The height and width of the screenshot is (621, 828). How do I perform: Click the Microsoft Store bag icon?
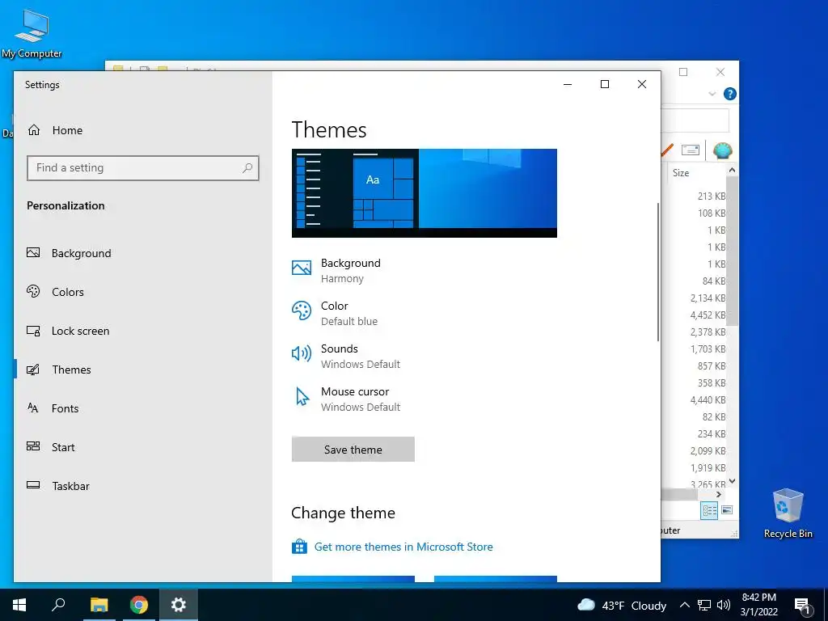tap(299, 546)
